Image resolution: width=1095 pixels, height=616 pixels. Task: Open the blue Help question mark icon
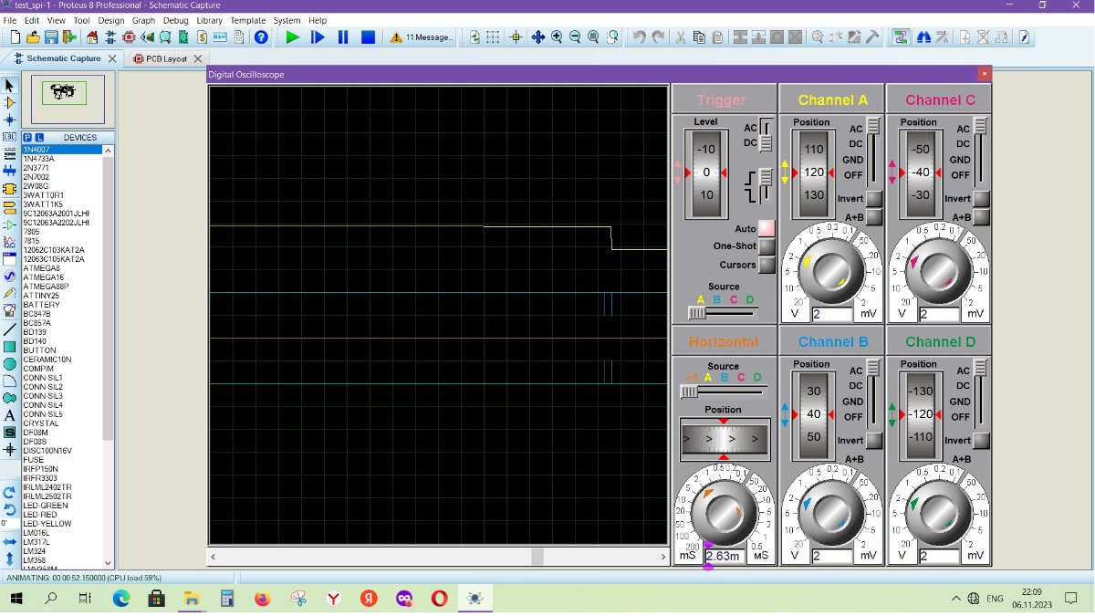click(x=261, y=37)
